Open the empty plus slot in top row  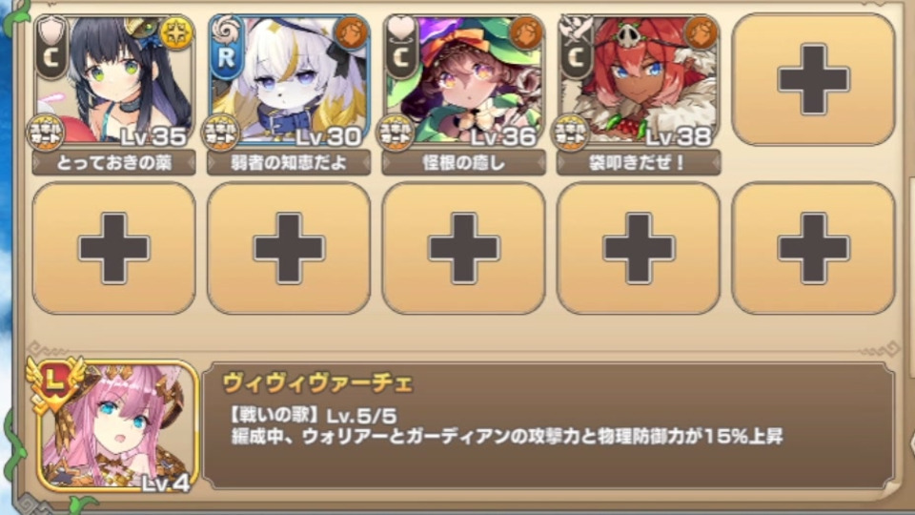(x=813, y=79)
